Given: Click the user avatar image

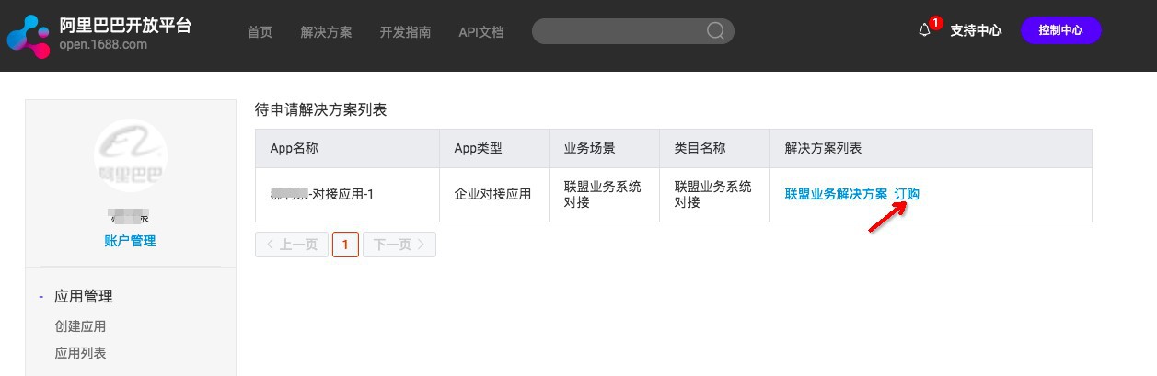Looking at the screenshot, I should point(131,155).
